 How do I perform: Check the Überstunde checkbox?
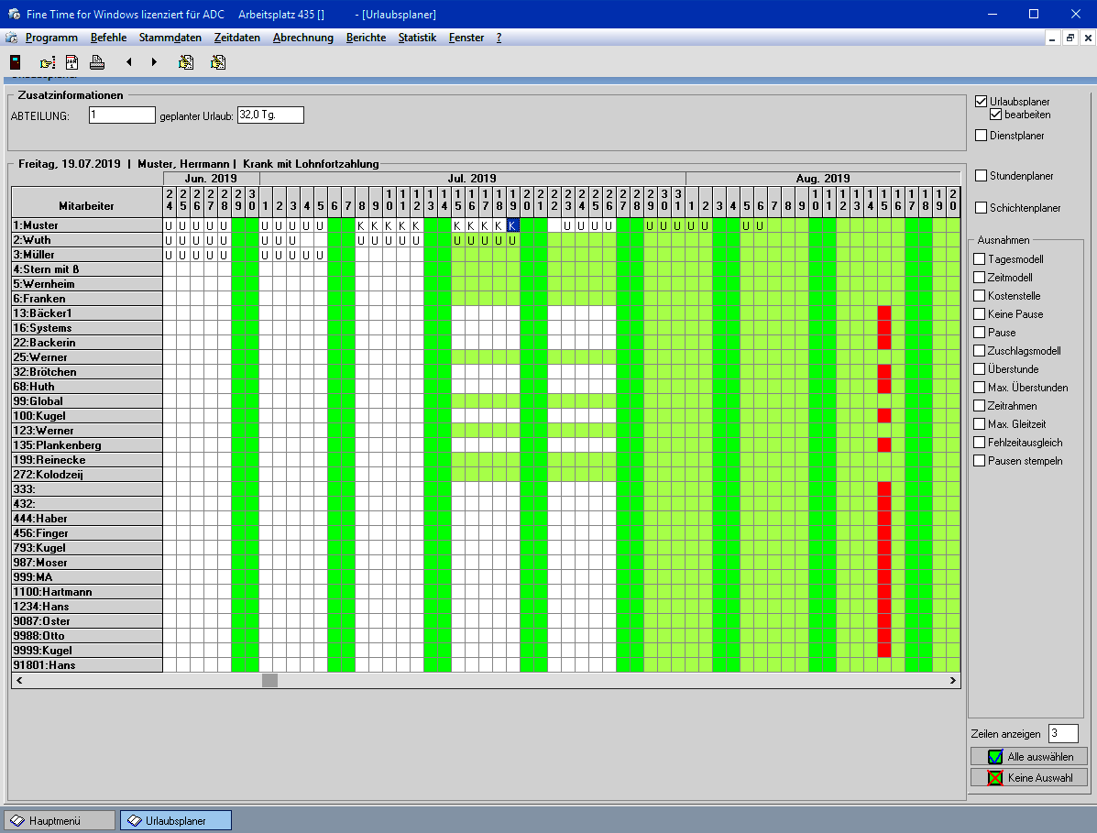(x=980, y=368)
